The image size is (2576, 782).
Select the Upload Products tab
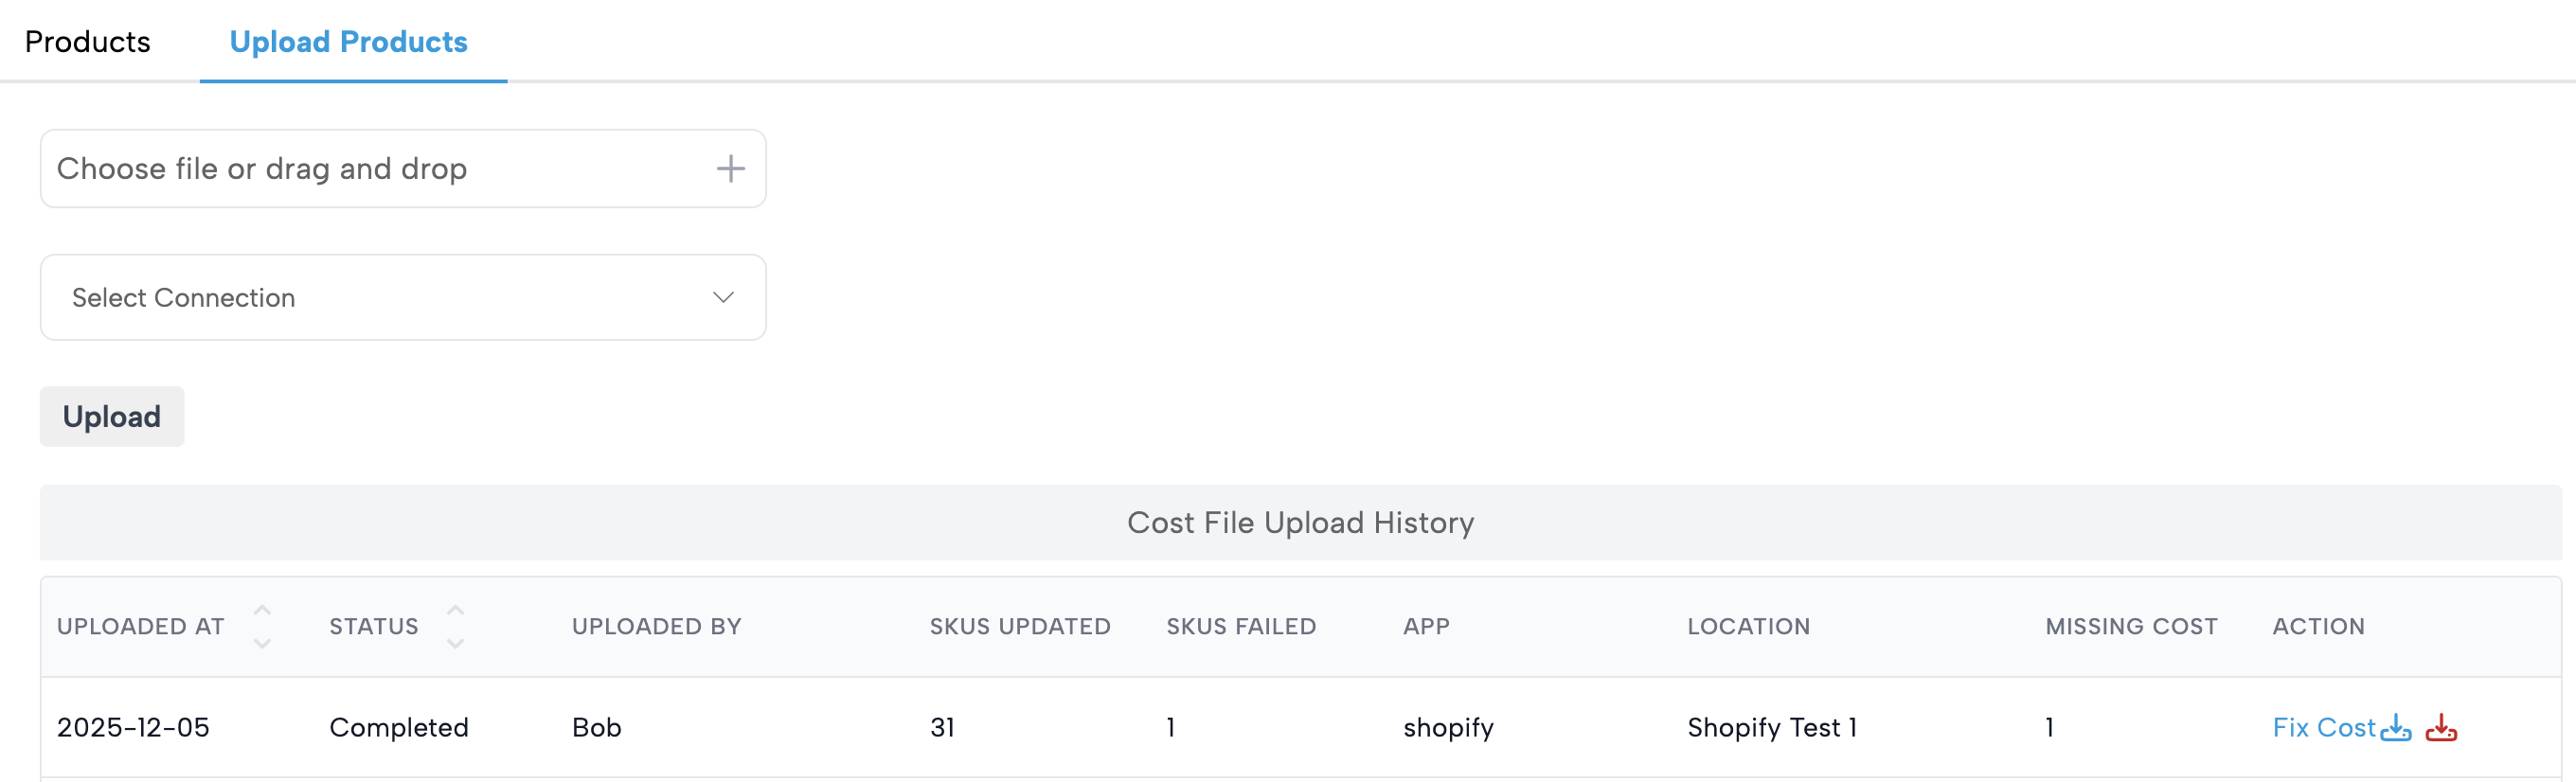point(348,42)
